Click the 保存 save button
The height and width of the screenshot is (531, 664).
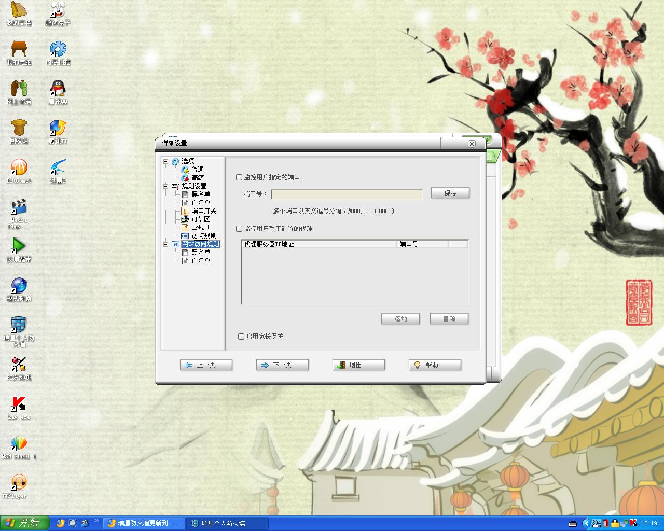click(450, 193)
